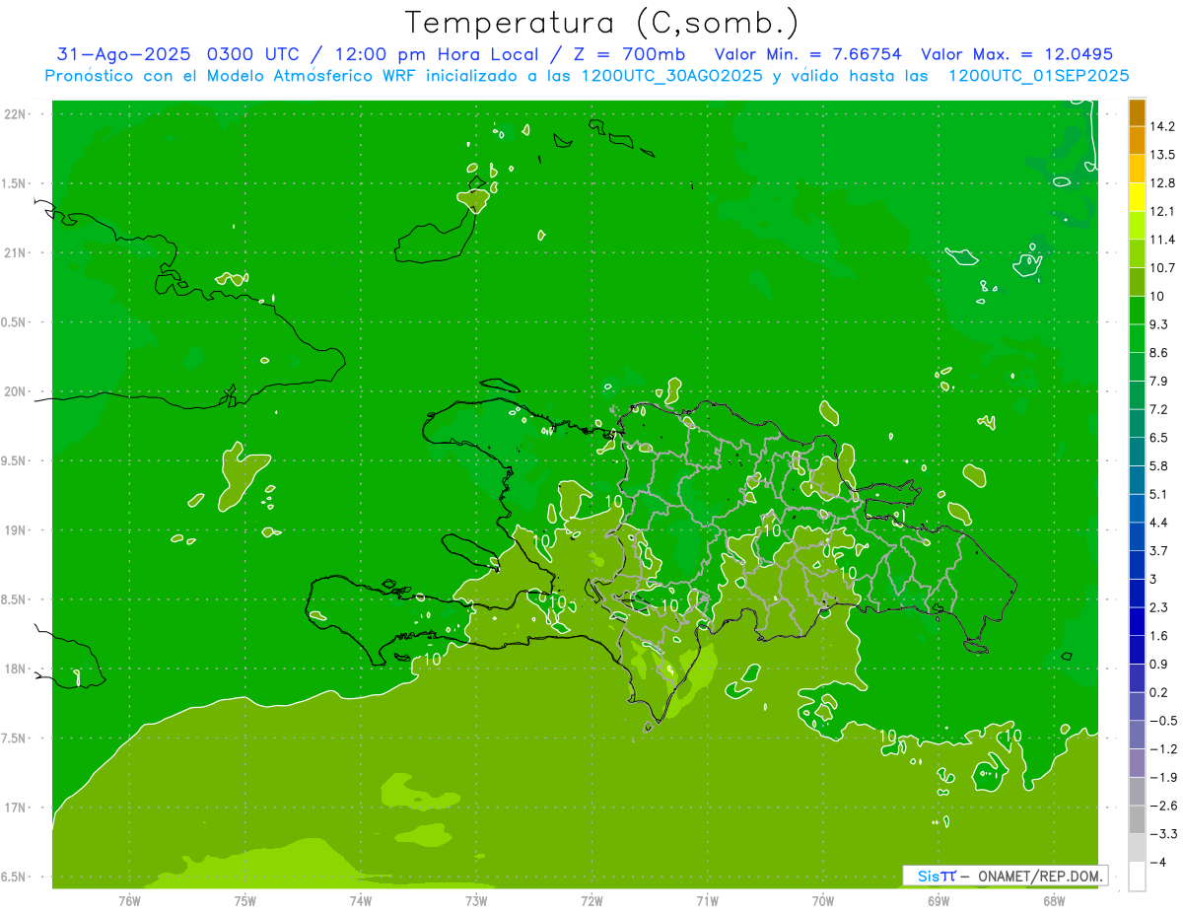Click the title "Temperatura (C,somb.)"
Screen dimensions: 1183x914
pos(602,23)
